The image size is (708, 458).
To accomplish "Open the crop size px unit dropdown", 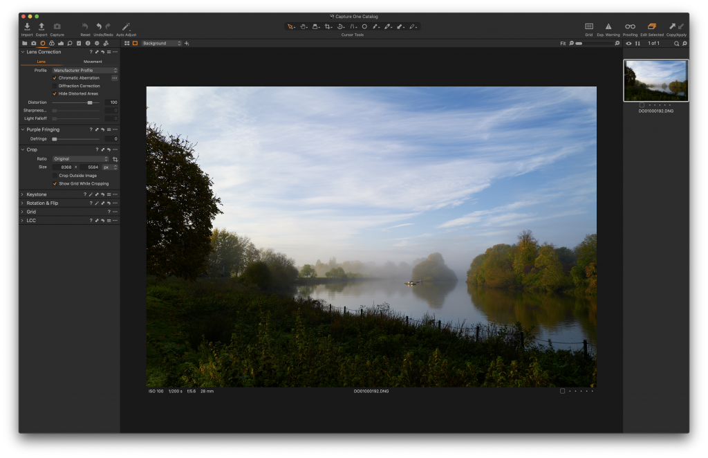I will pyautogui.click(x=110, y=167).
